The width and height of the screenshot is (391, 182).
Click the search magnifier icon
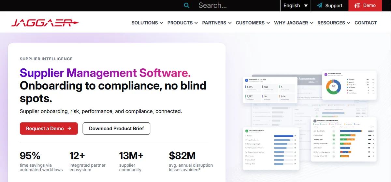click(186, 6)
